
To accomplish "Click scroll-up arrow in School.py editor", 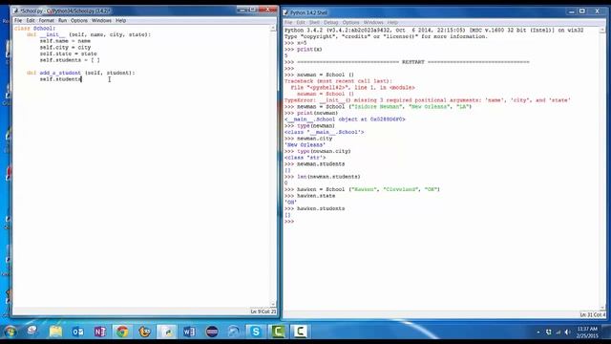I will click(x=273, y=29).
